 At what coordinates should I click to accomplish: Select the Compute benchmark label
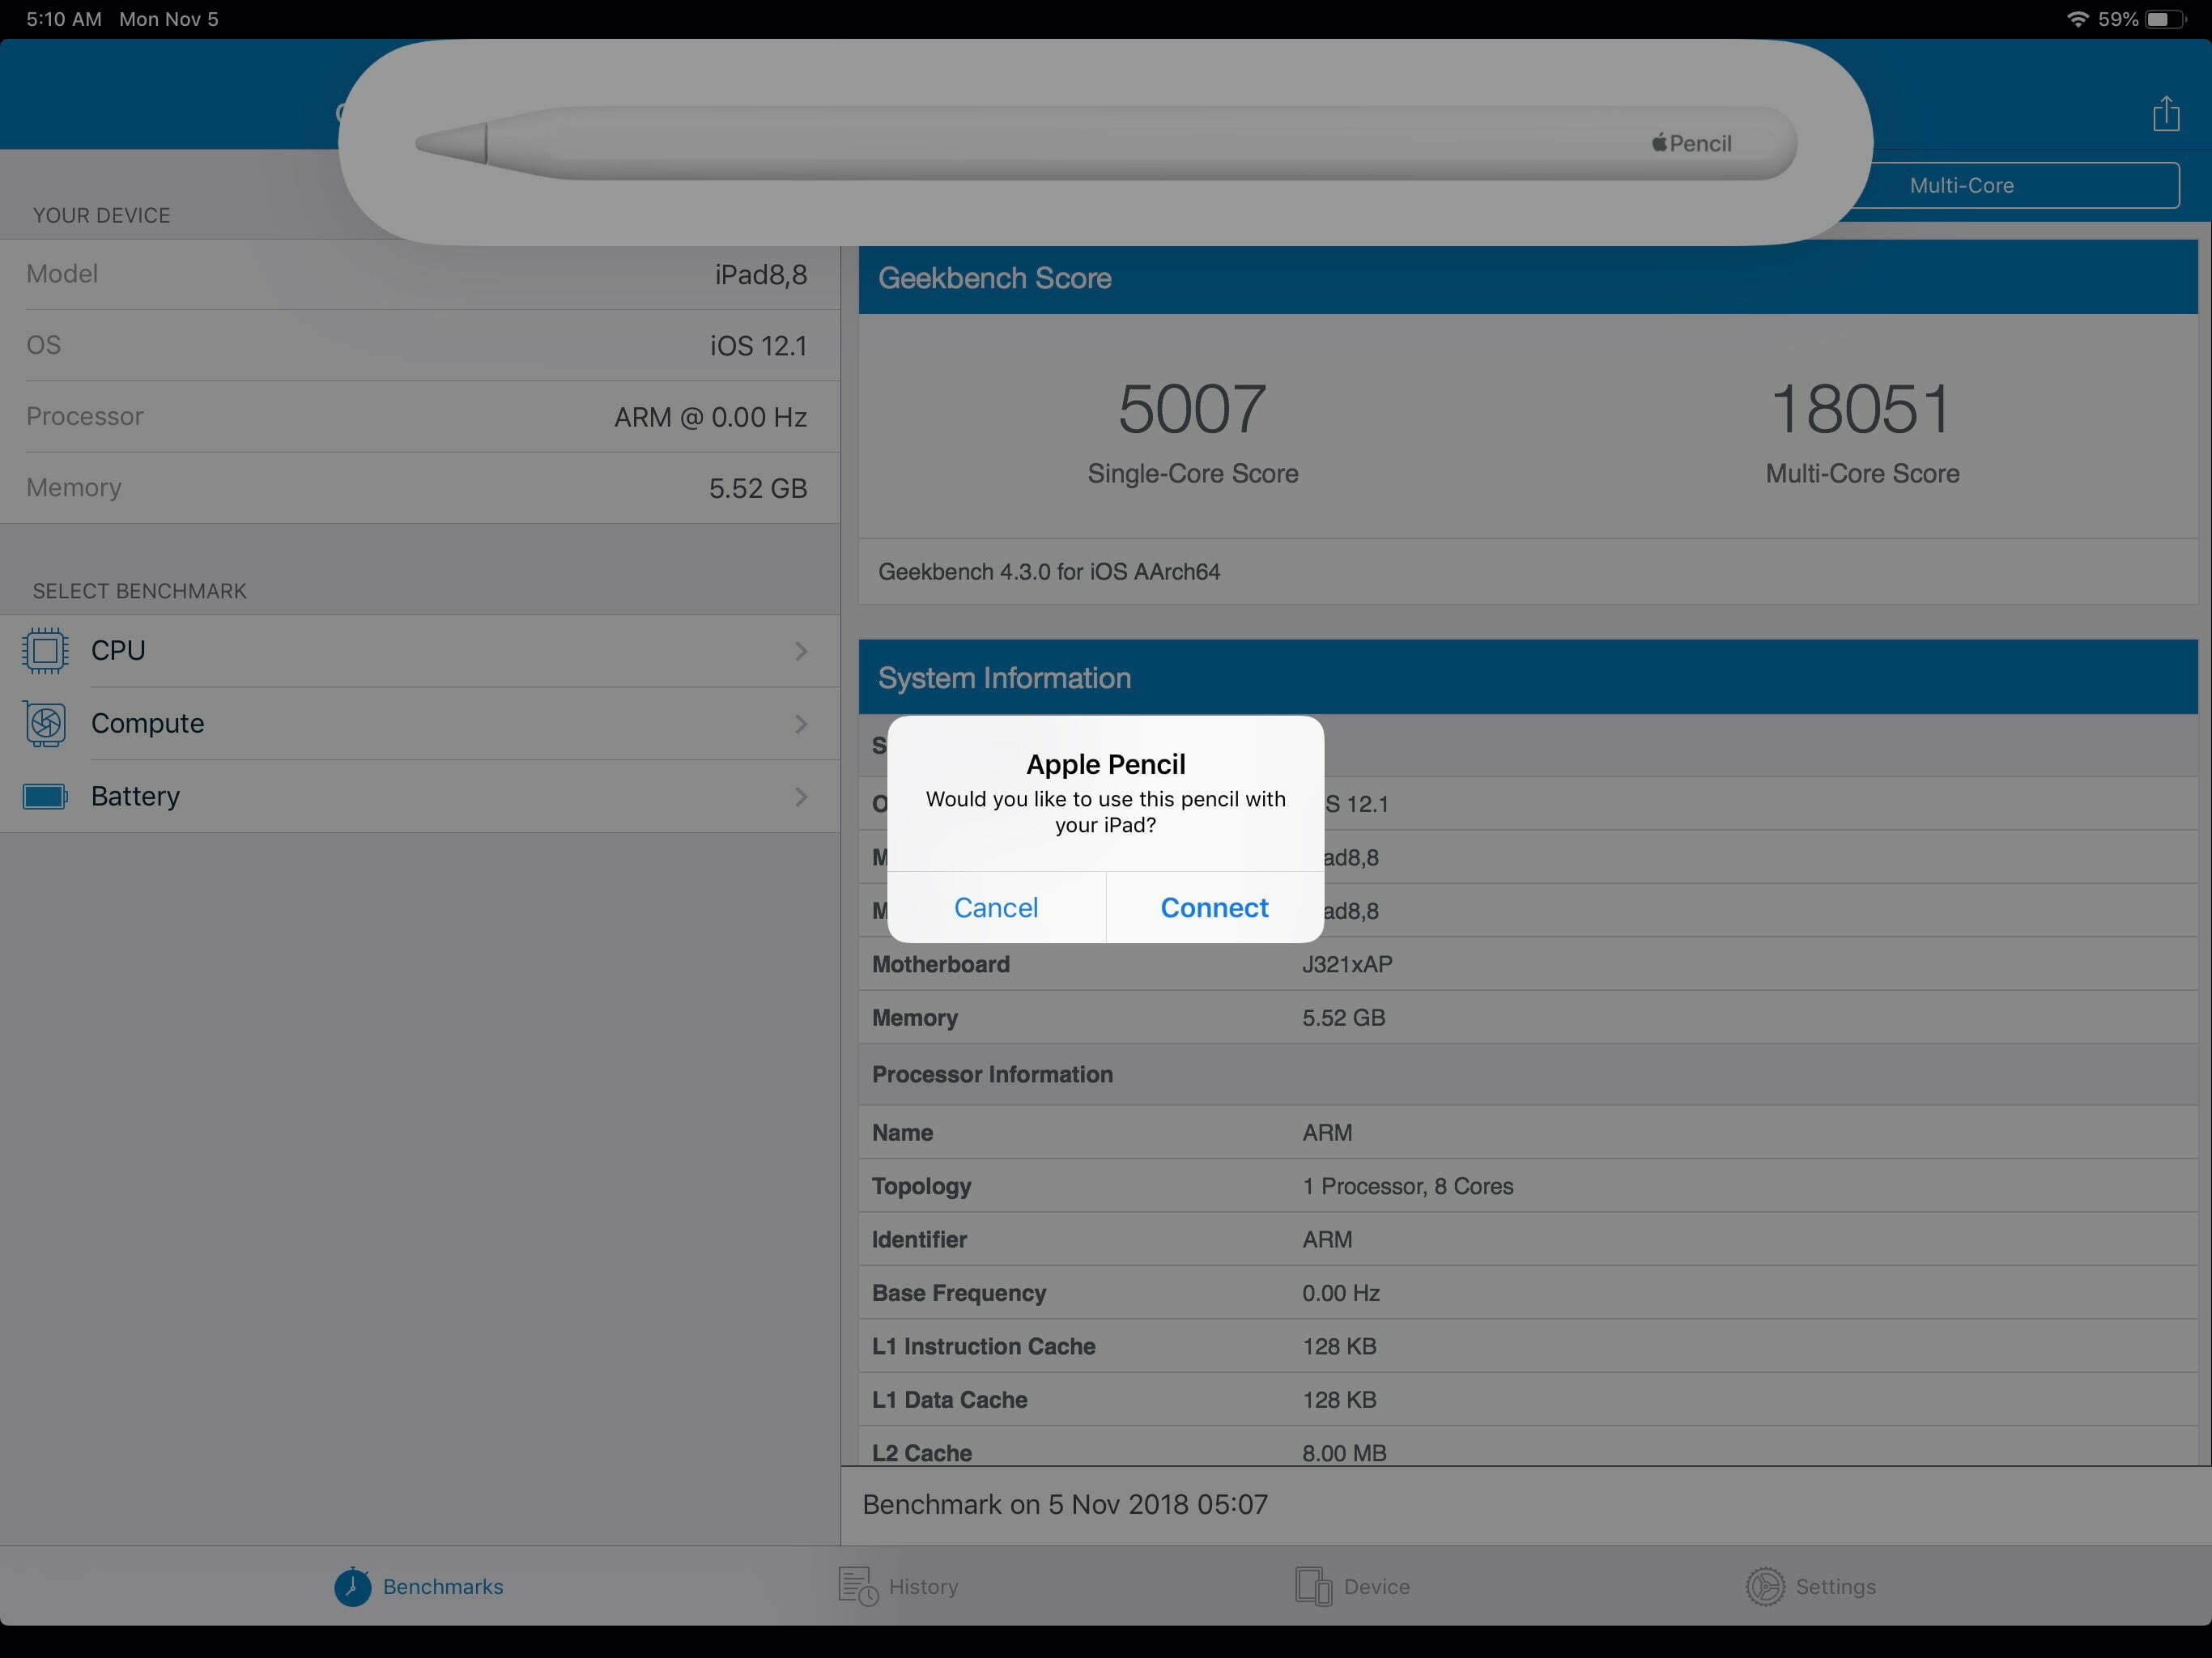(x=147, y=724)
